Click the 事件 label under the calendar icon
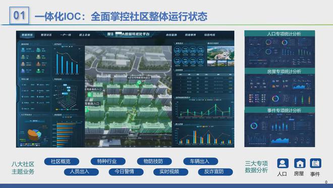333x188 pixels. coord(315,174)
